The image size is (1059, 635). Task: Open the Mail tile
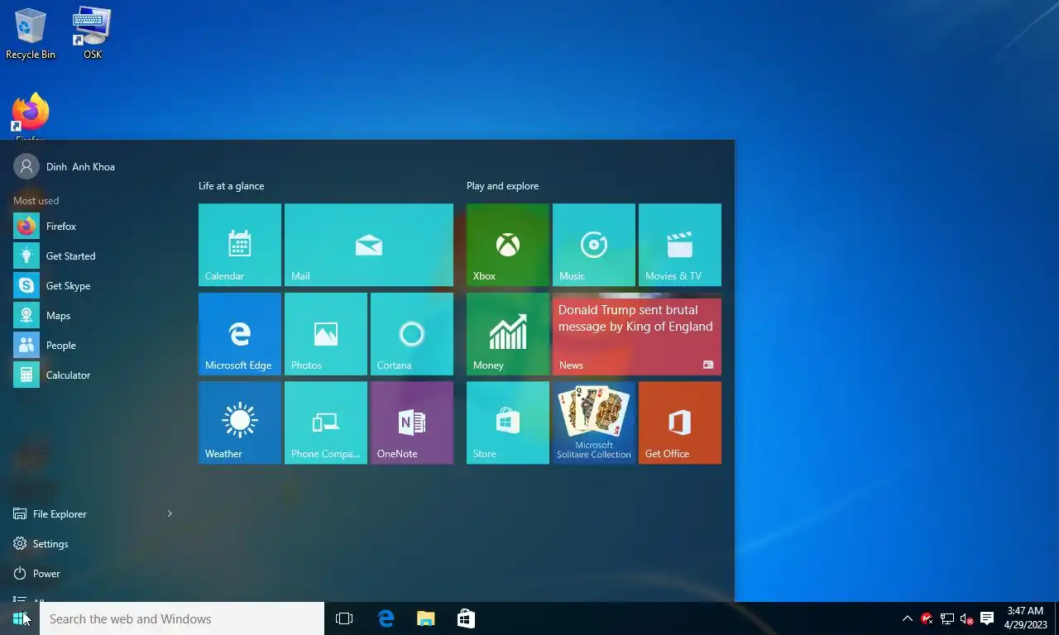click(369, 245)
